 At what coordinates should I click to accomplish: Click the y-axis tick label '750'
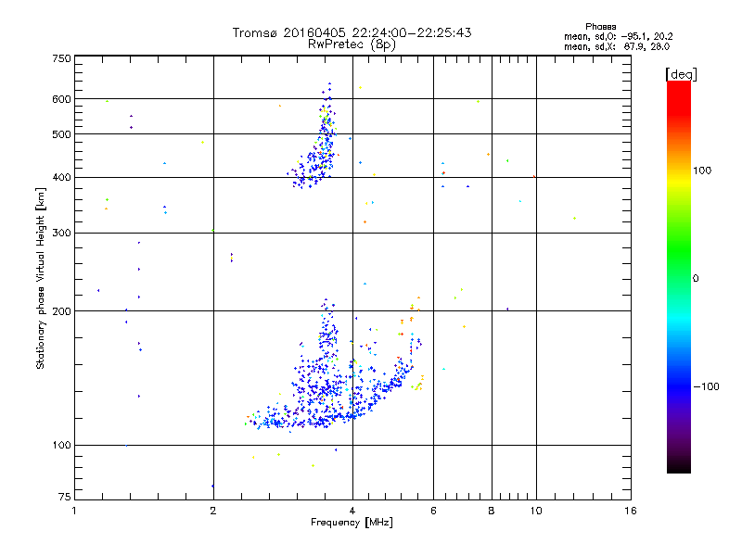(61, 58)
